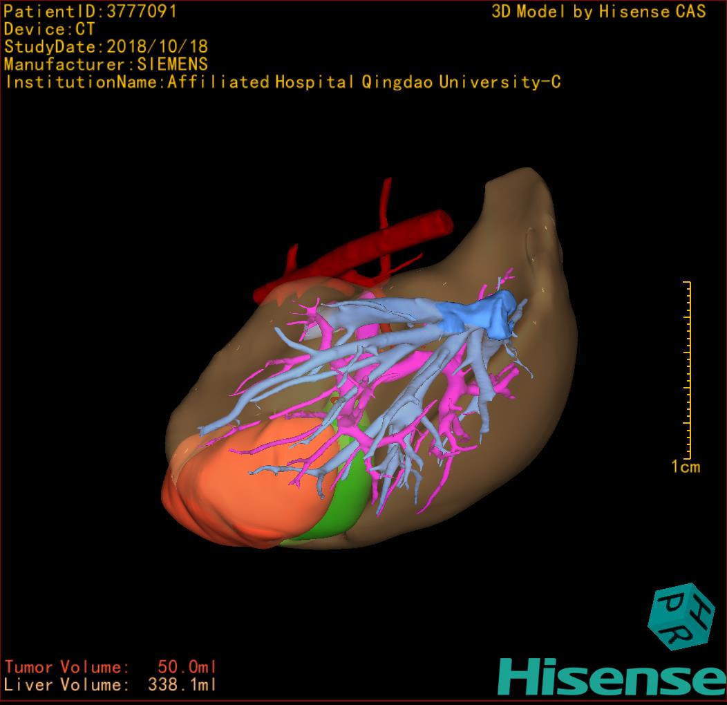Click the 1cm scale label

pos(686,467)
